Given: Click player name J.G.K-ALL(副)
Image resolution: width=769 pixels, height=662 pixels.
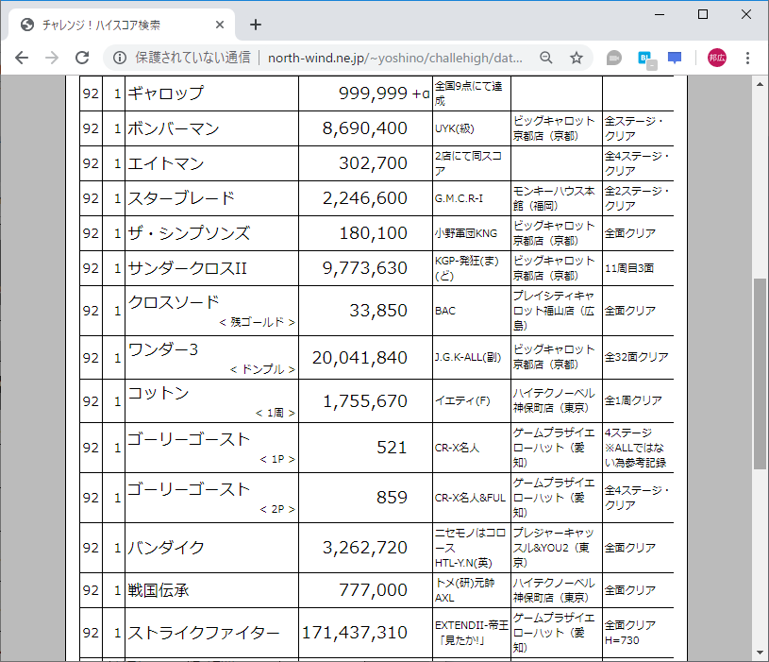Looking at the screenshot, I should click(468, 358).
